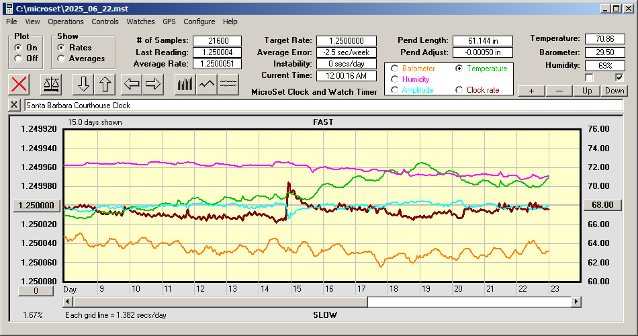
Task: Click the Temperature value 70.86 field
Action: tap(604, 39)
